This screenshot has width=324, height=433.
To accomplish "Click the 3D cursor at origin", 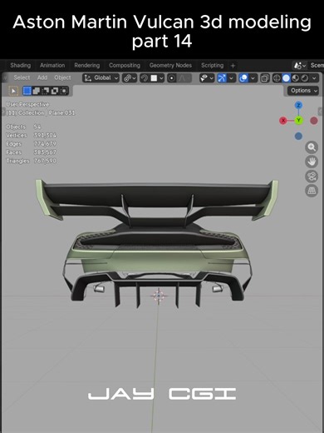I will click(159, 296).
